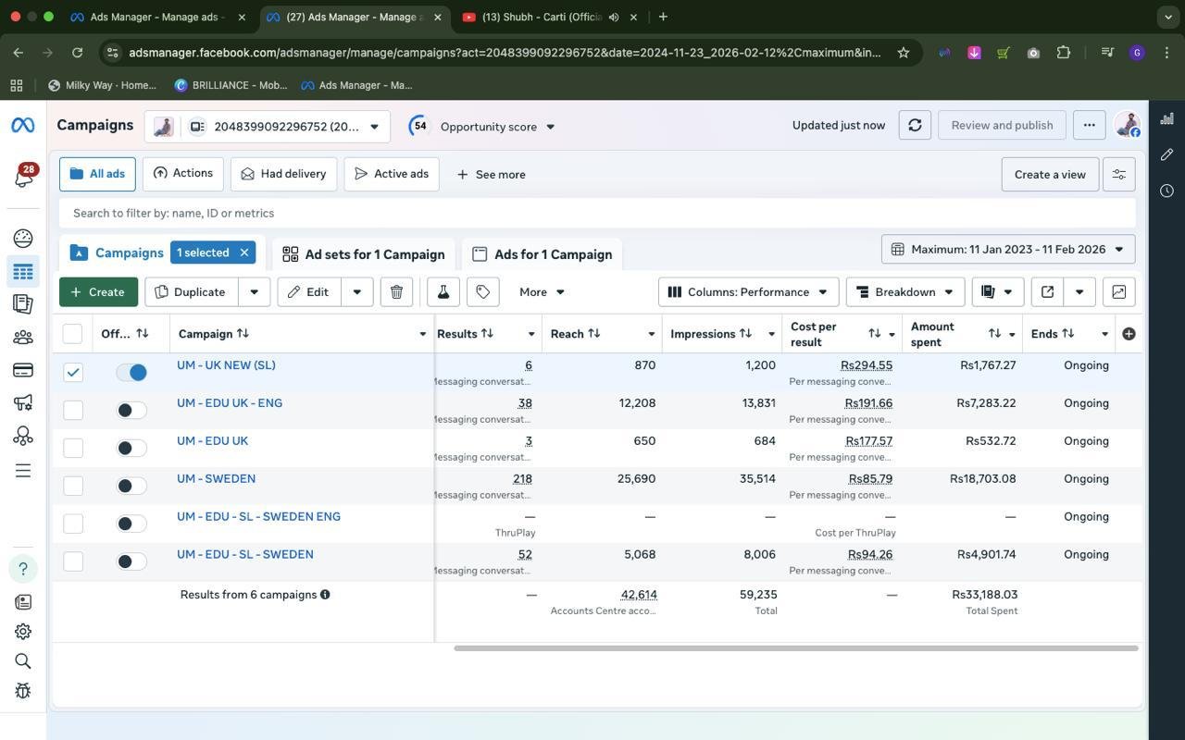
Task: Clear the 1 selected filter chip
Action: 244,253
